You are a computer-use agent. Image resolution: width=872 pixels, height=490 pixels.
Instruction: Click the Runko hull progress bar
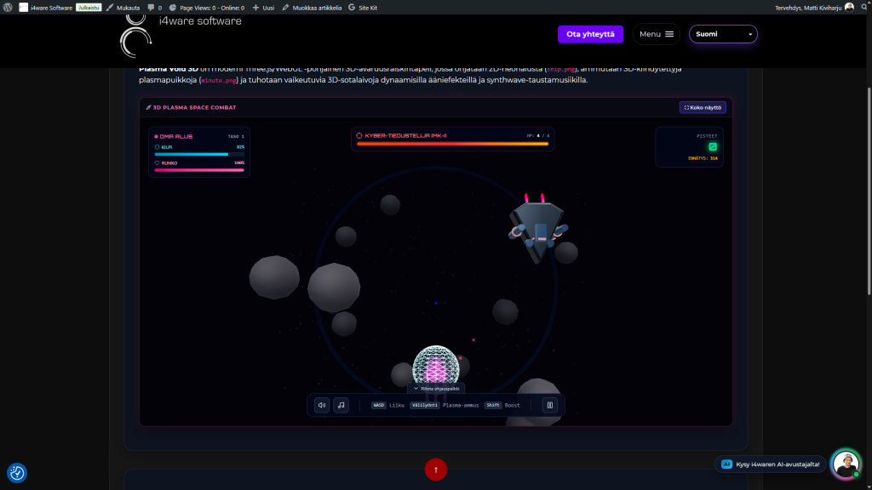pyautogui.click(x=199, y=170)
